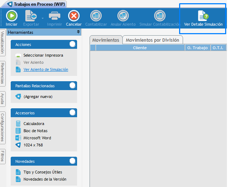Switch to Movimientos por División tab
Viewport: 228px width, 187px height.
click(x=153, y=40)
